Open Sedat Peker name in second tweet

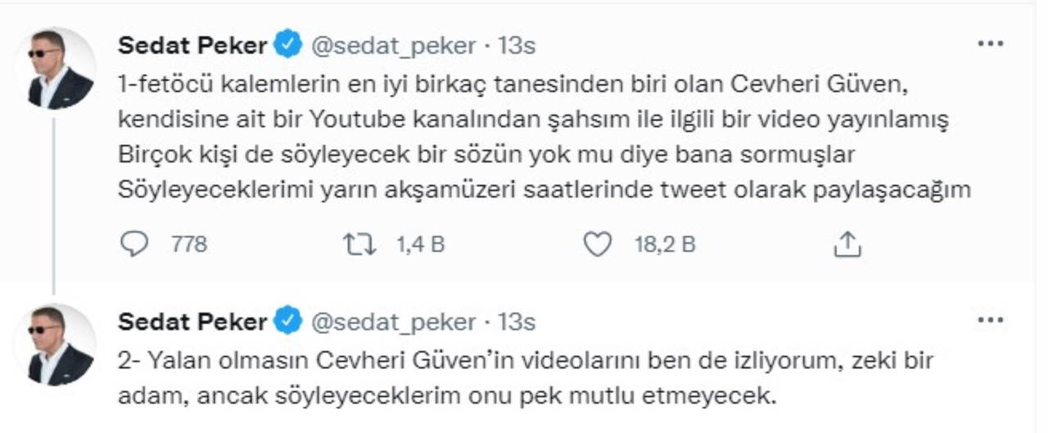(x=192, y=322)
